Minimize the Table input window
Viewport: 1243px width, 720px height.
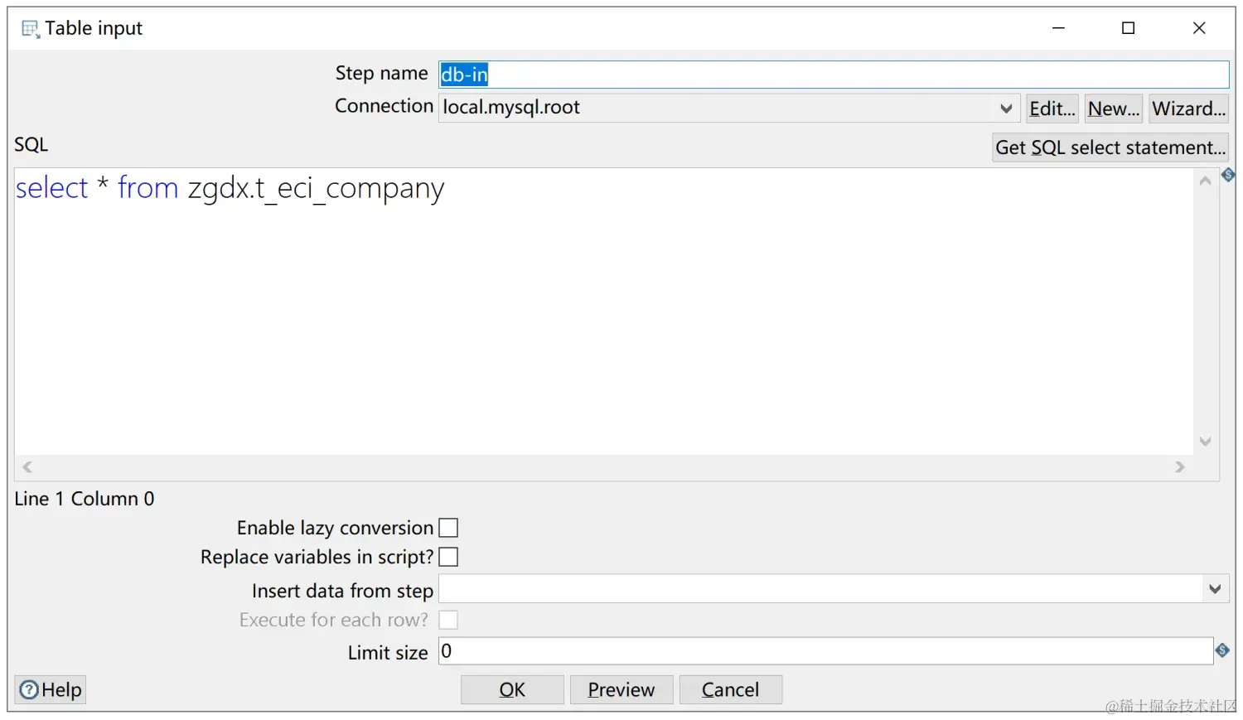(1058, 28)
